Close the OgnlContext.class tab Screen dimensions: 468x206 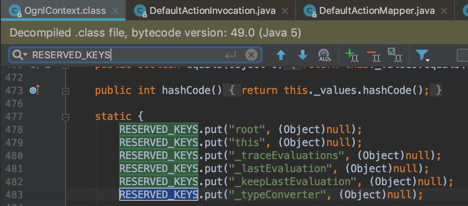point(115,11)
